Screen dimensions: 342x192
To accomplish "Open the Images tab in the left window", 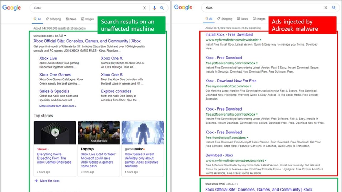I will pyautogui.click(x=88, y=19).
